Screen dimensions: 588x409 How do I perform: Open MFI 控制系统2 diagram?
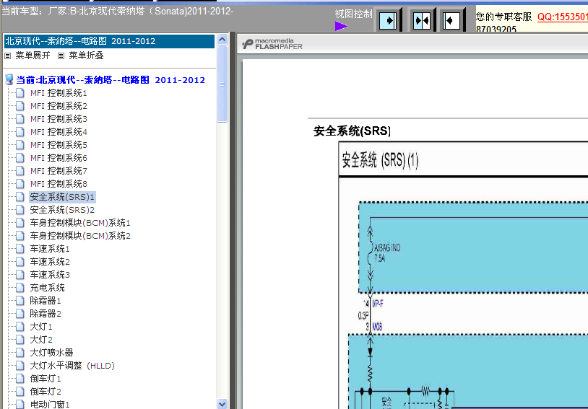[x=59, y=106]
